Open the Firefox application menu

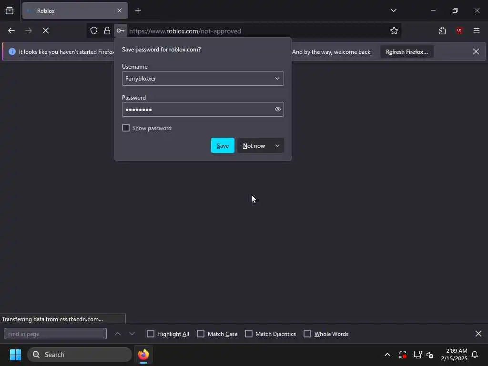tap(477, 30)
